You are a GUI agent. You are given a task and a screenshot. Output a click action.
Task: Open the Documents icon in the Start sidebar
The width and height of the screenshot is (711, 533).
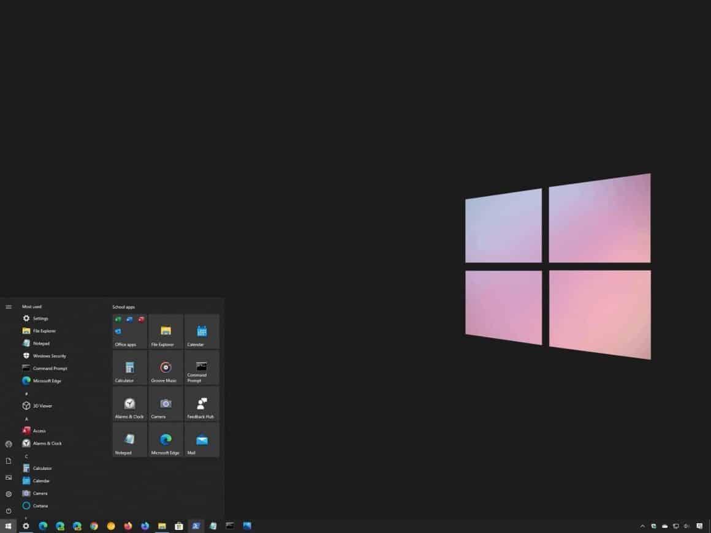click(9, 460)
